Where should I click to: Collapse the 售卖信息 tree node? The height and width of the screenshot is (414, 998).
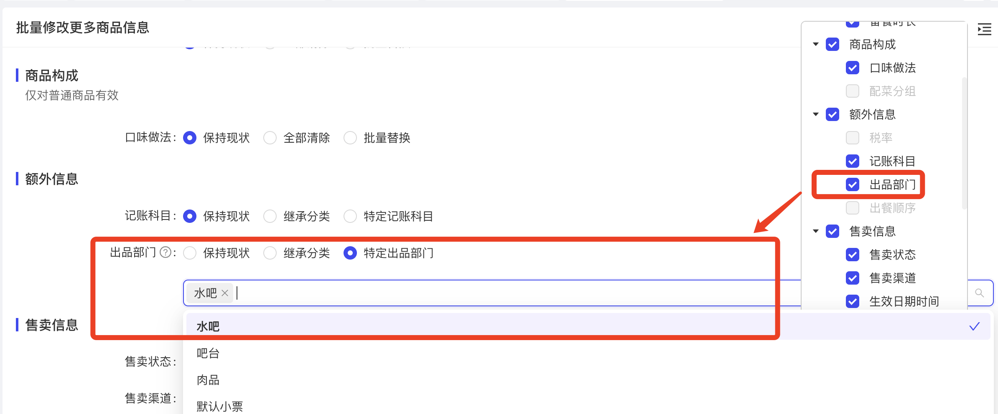(x=816, y=231)
